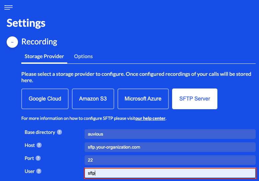
Task: Open the hamburger navigation menu
Action: 8,7
